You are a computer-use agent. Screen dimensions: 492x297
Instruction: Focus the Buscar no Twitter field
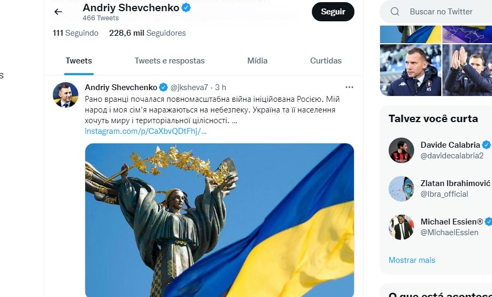click(441, 12)
